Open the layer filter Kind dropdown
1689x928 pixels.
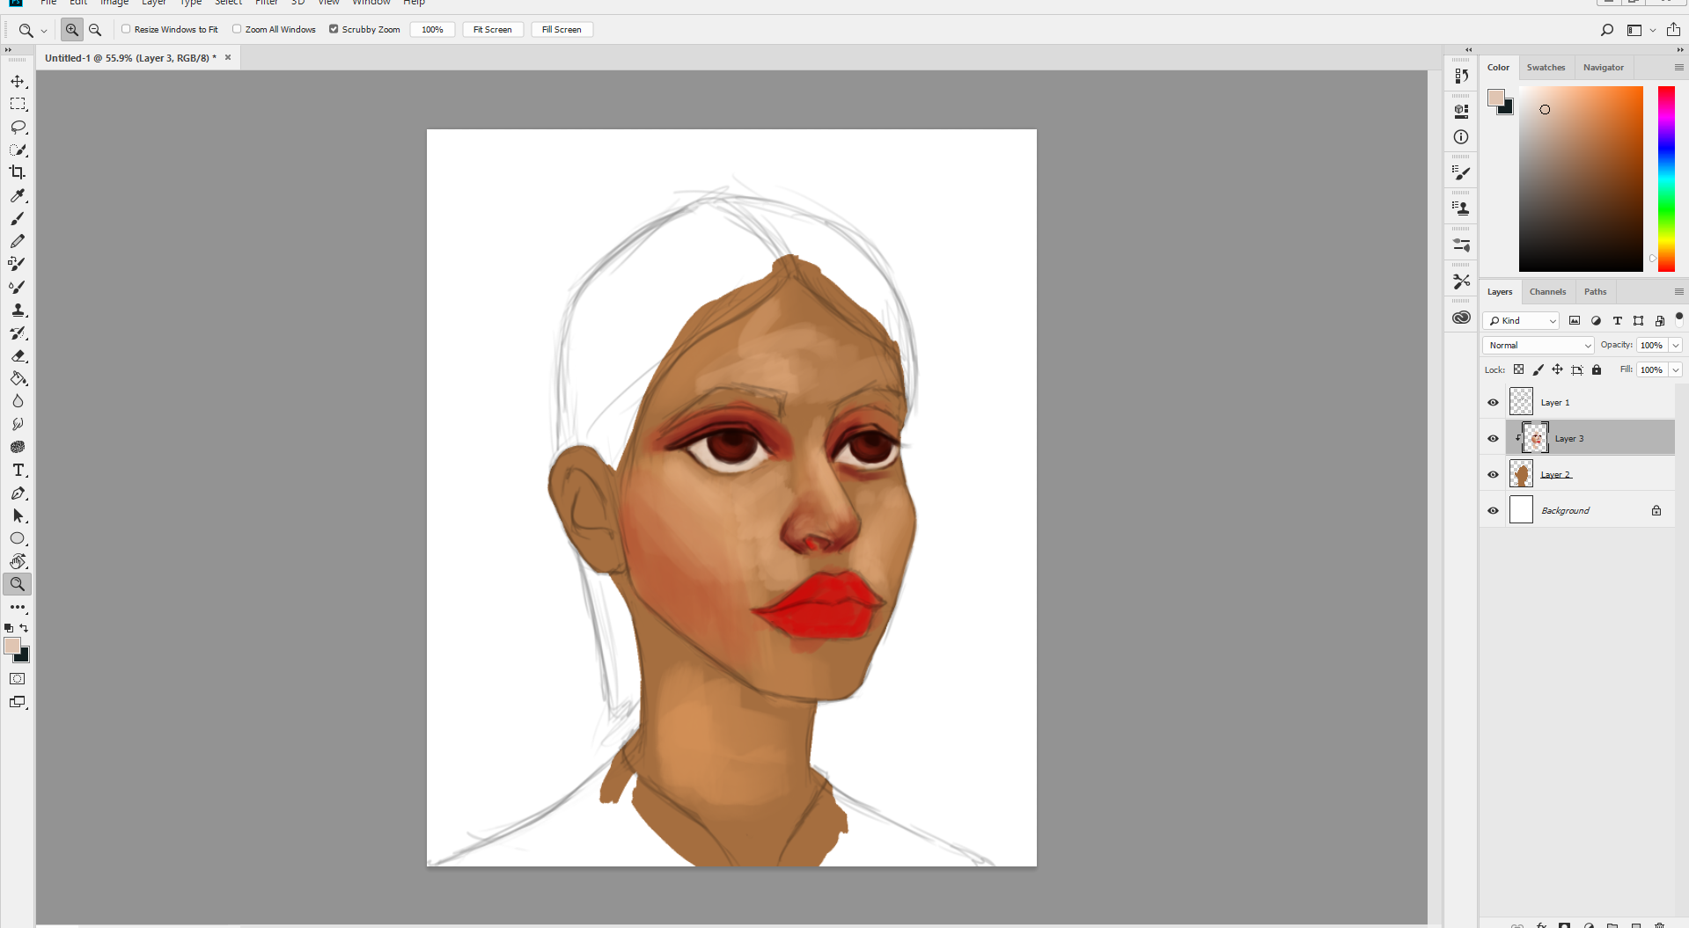pyautogui.click(x=1521, y=320)
